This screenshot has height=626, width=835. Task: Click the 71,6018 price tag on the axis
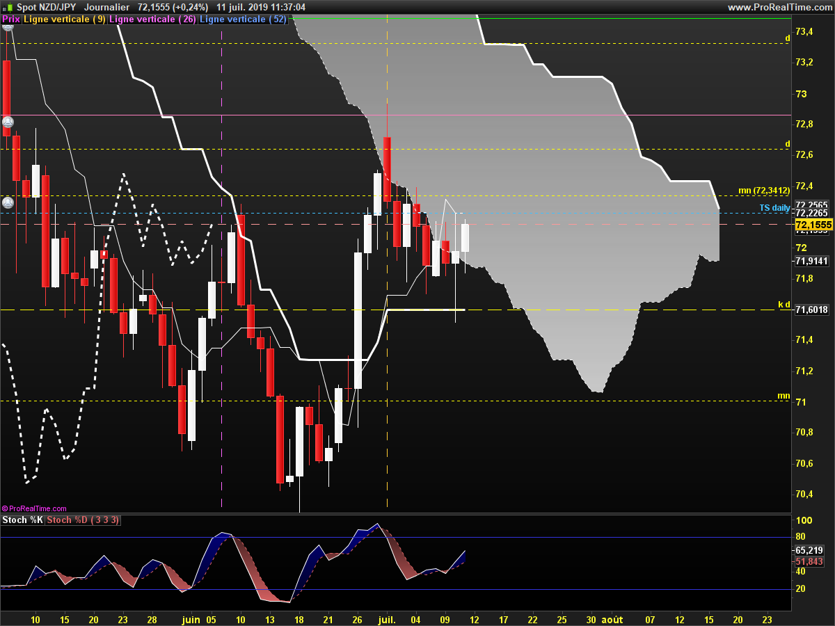pos(811,310)
